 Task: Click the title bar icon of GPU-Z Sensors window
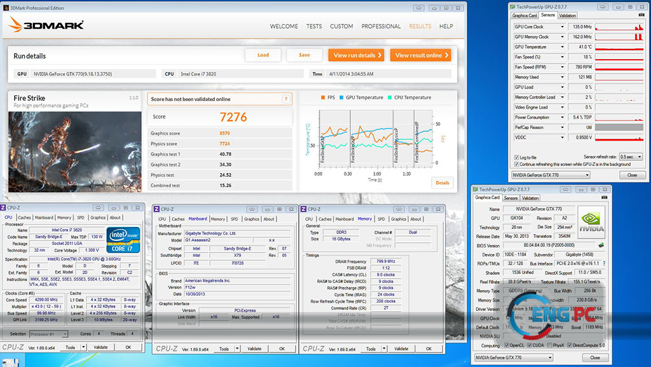pyautogui.click(x=513, y=6)
